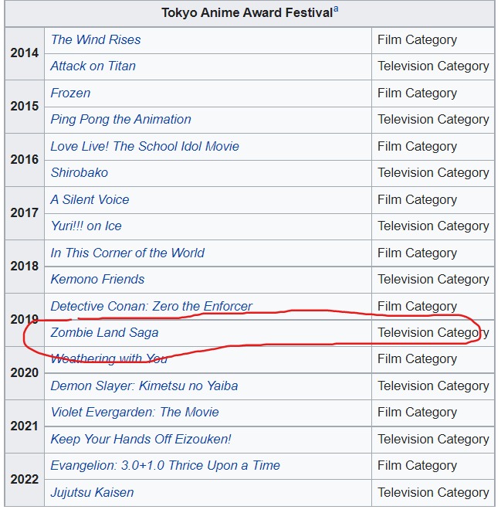Click Yuri!!! on Ice link

[x=86, y=226]
